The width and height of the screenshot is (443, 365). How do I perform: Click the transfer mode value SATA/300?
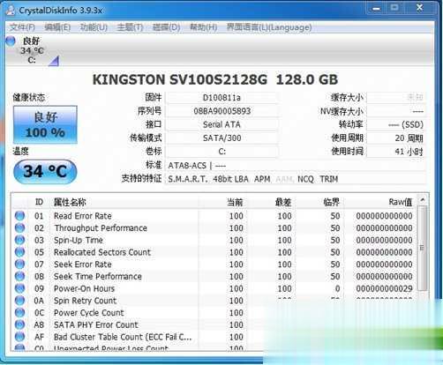tap(221, 138)
